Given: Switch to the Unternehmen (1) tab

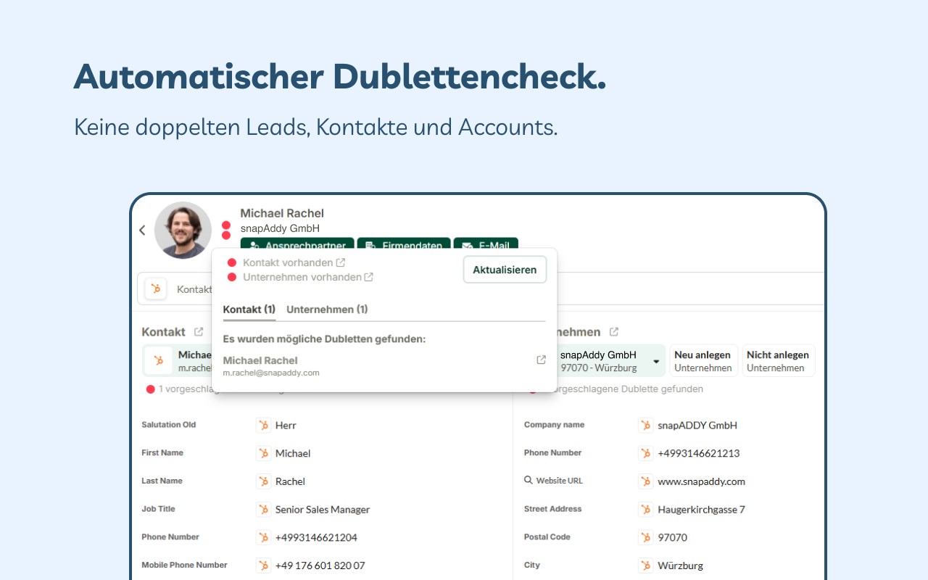Looking at the screenshot, I should [327, 310].
